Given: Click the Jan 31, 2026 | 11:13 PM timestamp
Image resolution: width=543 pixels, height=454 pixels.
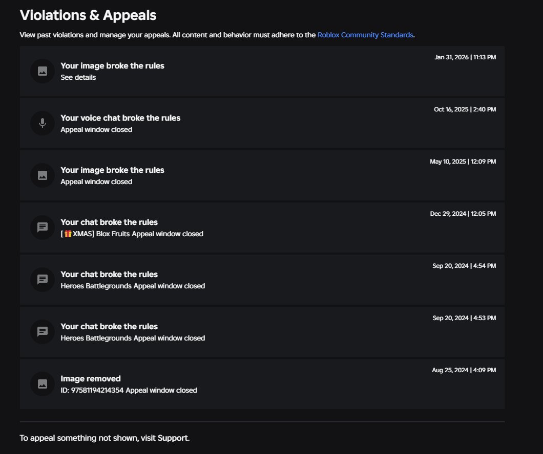Looking at the screenshot, I should (465, 57).
